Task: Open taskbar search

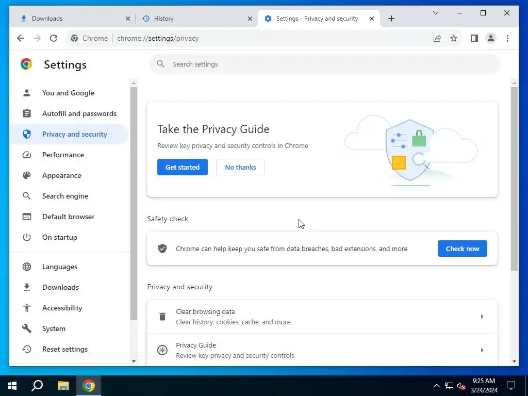Action: click(37, 386)
